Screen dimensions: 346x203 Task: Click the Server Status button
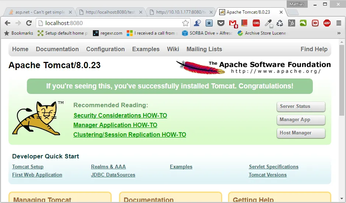click(301, 106)
